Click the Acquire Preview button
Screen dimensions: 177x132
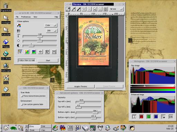click(x=81, y=86)
